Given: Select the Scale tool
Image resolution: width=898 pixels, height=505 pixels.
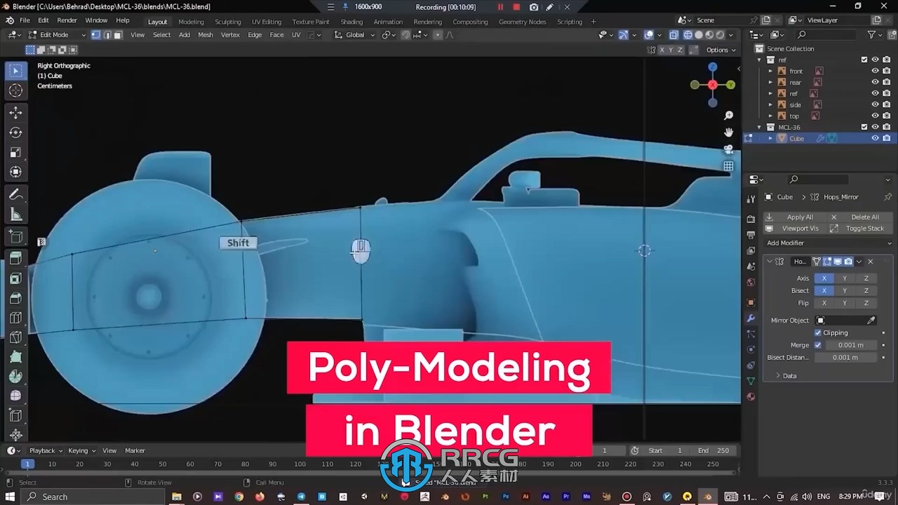Looking at the screenshot, I should point(15,152).
